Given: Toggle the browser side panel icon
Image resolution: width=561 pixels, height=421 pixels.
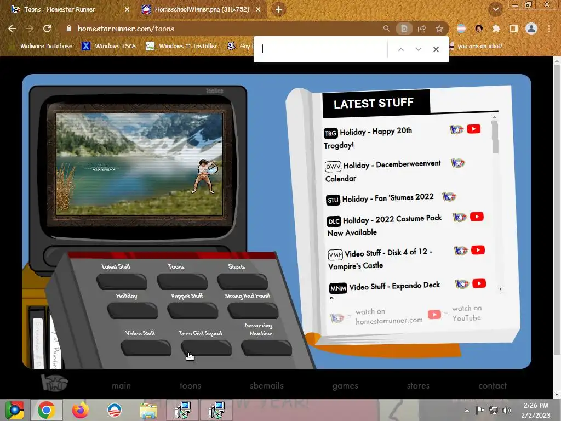Looking at the screenshot, I should coord(513,29).
